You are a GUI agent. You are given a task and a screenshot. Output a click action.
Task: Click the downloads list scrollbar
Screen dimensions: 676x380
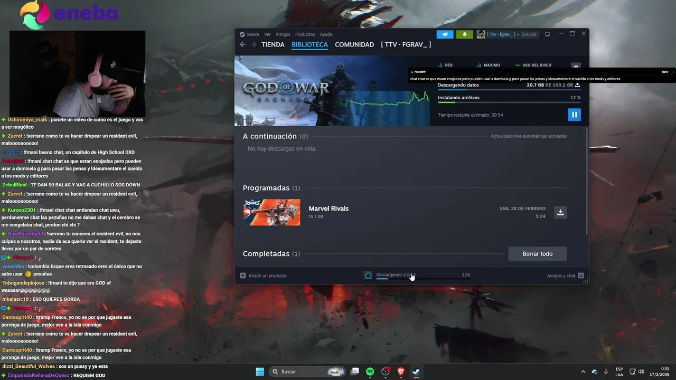(x=587, y=181)
